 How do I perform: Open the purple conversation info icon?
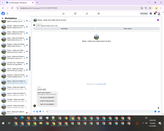[x=158, y=20]
